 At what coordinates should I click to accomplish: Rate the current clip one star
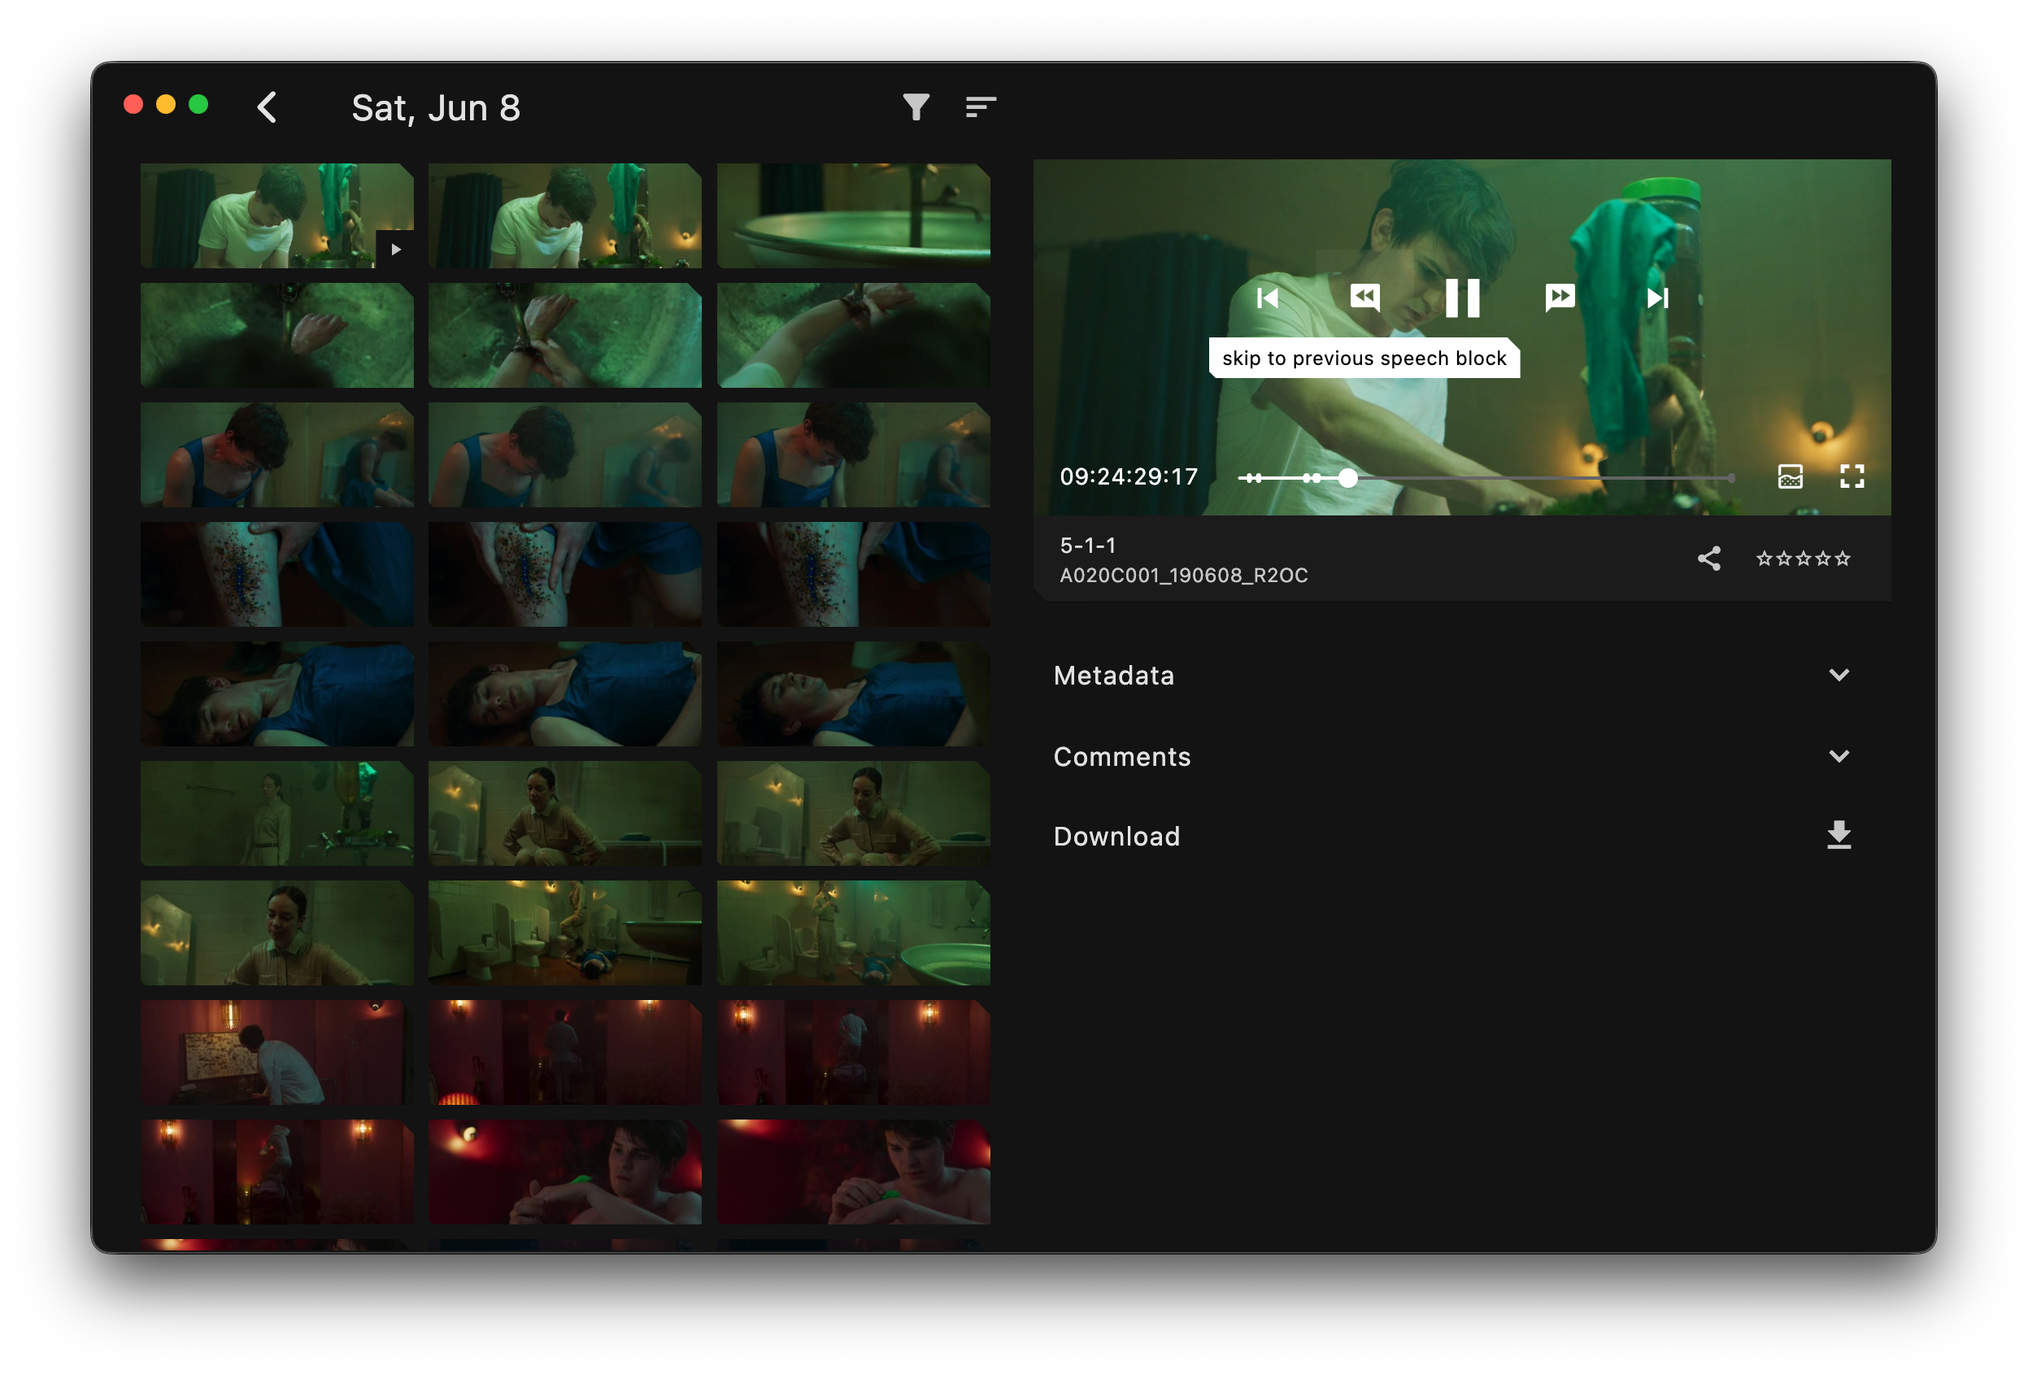click(1766, 559)
